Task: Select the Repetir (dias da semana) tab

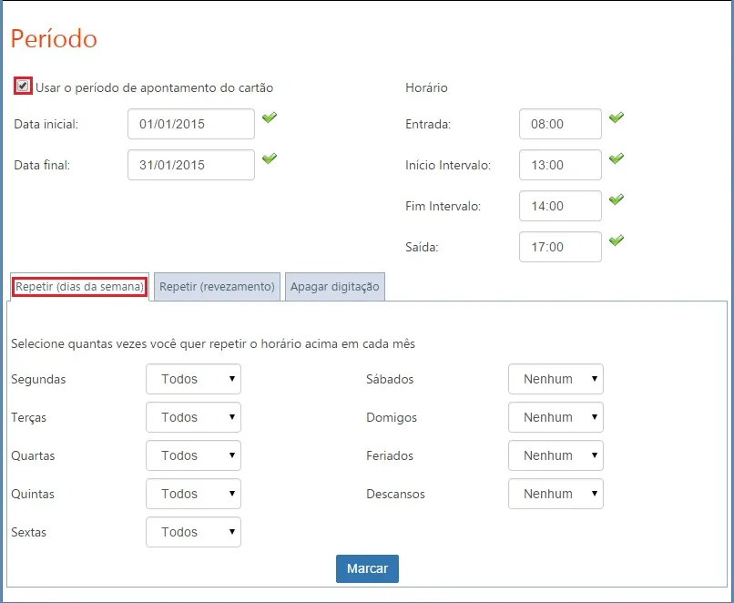Action: click(80, 287)
